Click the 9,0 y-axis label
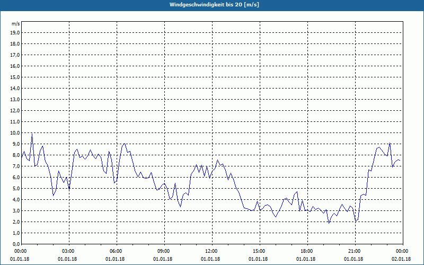The image size is (424, 265). (16, 144)
